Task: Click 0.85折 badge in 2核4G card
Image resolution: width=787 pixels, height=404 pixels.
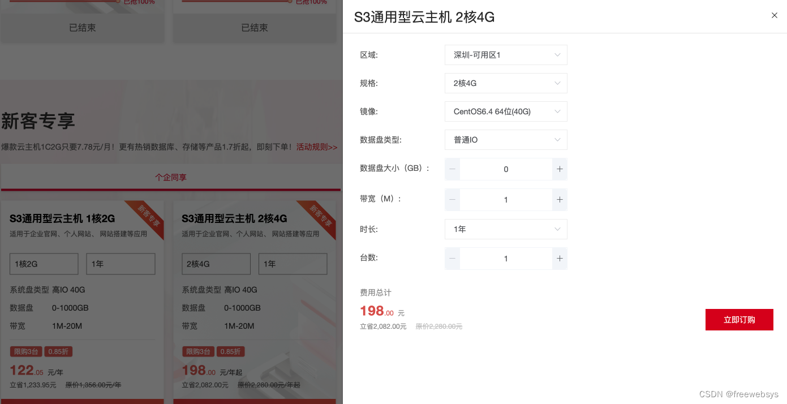Action: coord(231,352)
